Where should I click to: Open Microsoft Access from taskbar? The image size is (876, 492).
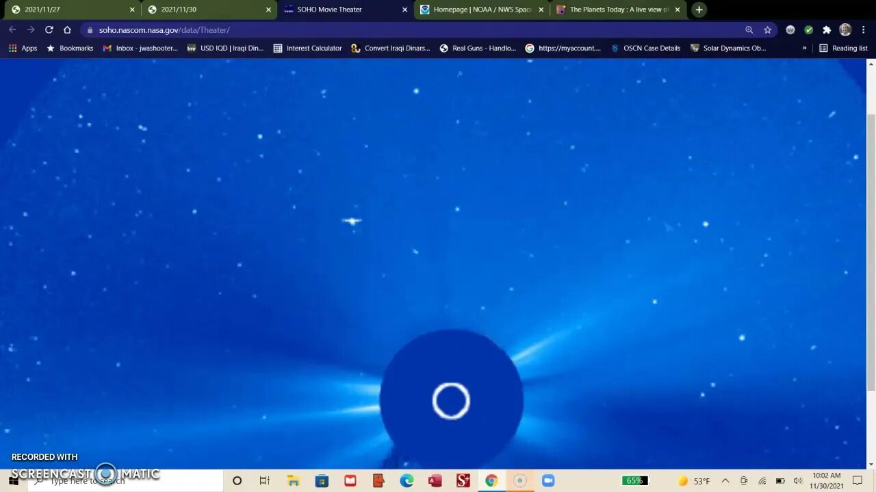tap(435, 481)
